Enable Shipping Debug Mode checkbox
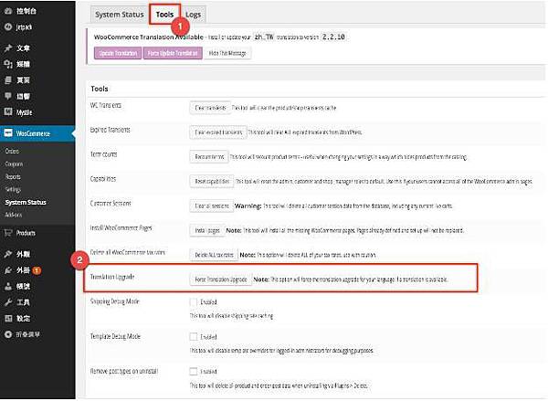The image size is (548, 401). 194,301
